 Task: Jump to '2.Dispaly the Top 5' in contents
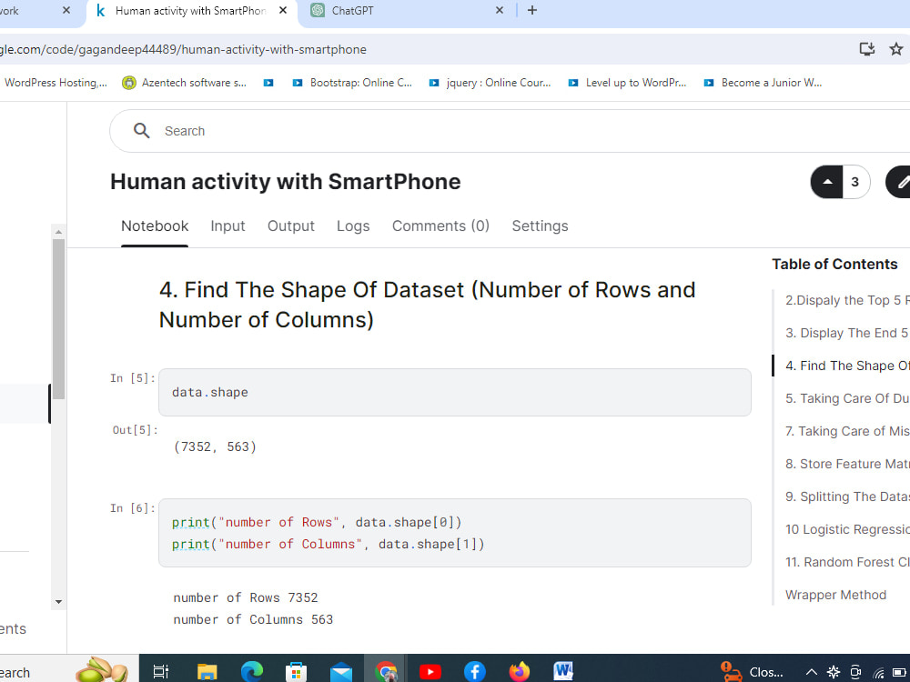tap(846, 300)
